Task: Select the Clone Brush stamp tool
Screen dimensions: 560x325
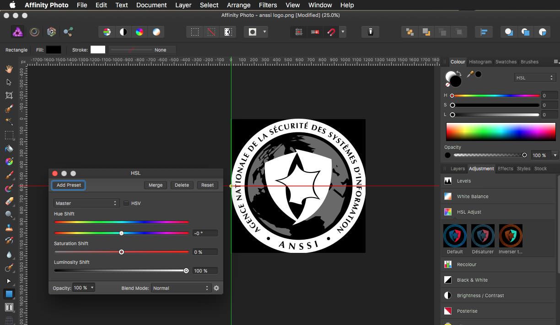Action: pyautogui.click(x=9, y=228)
